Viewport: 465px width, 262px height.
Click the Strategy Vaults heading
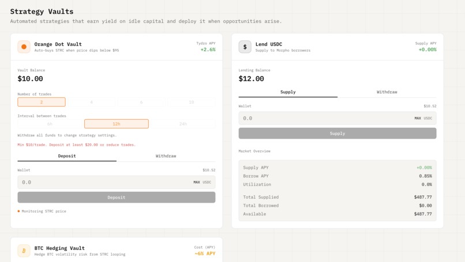click(42, 12)
